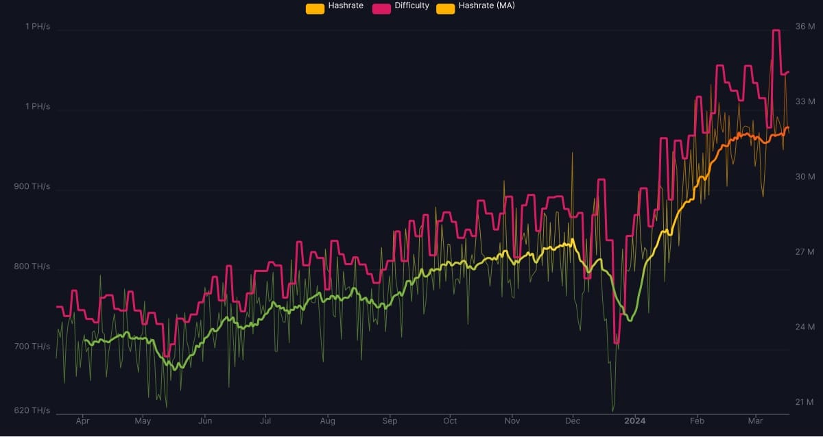Select the Aug tick on the time axis
Image resolution: width=823 pixels, height=437 pixels.
[328, 421]
